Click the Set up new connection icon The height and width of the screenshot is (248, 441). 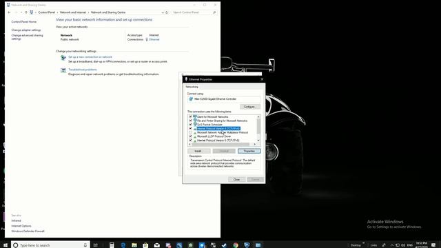63,58
